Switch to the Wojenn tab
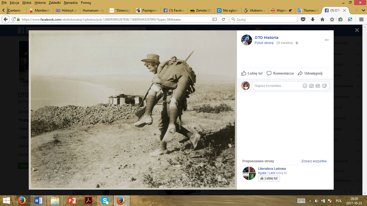The width and height of the screenshot is (367, 206). click(282, 10)
